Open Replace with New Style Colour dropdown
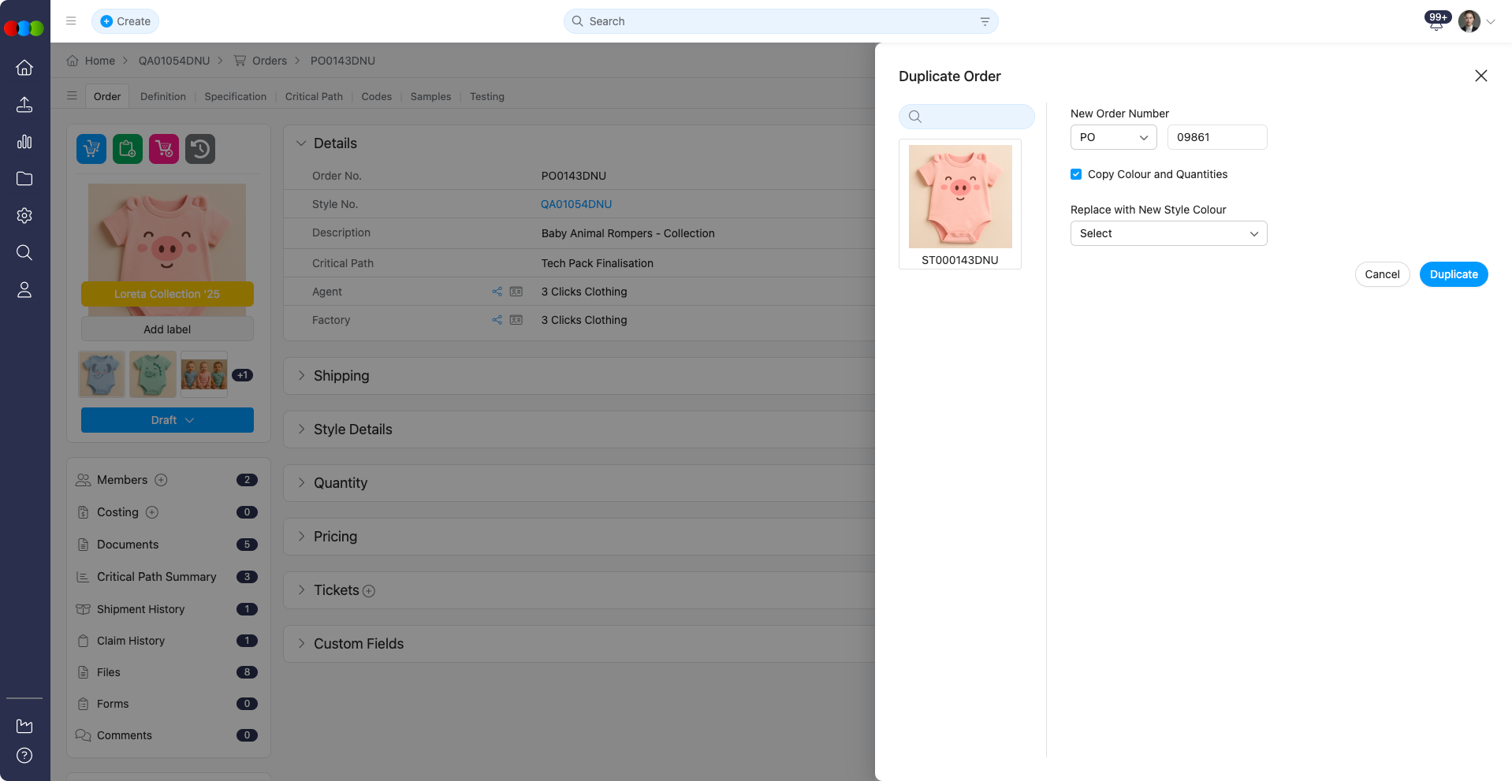 pos(1168,233)
